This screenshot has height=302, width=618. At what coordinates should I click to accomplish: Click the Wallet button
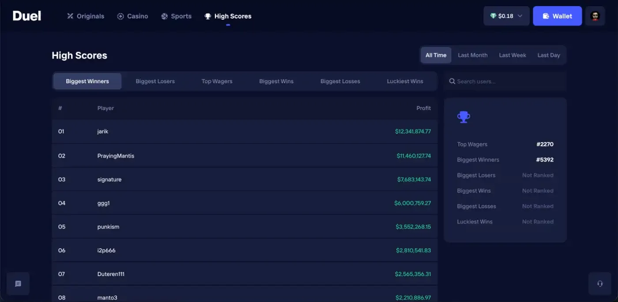(557, 16)
